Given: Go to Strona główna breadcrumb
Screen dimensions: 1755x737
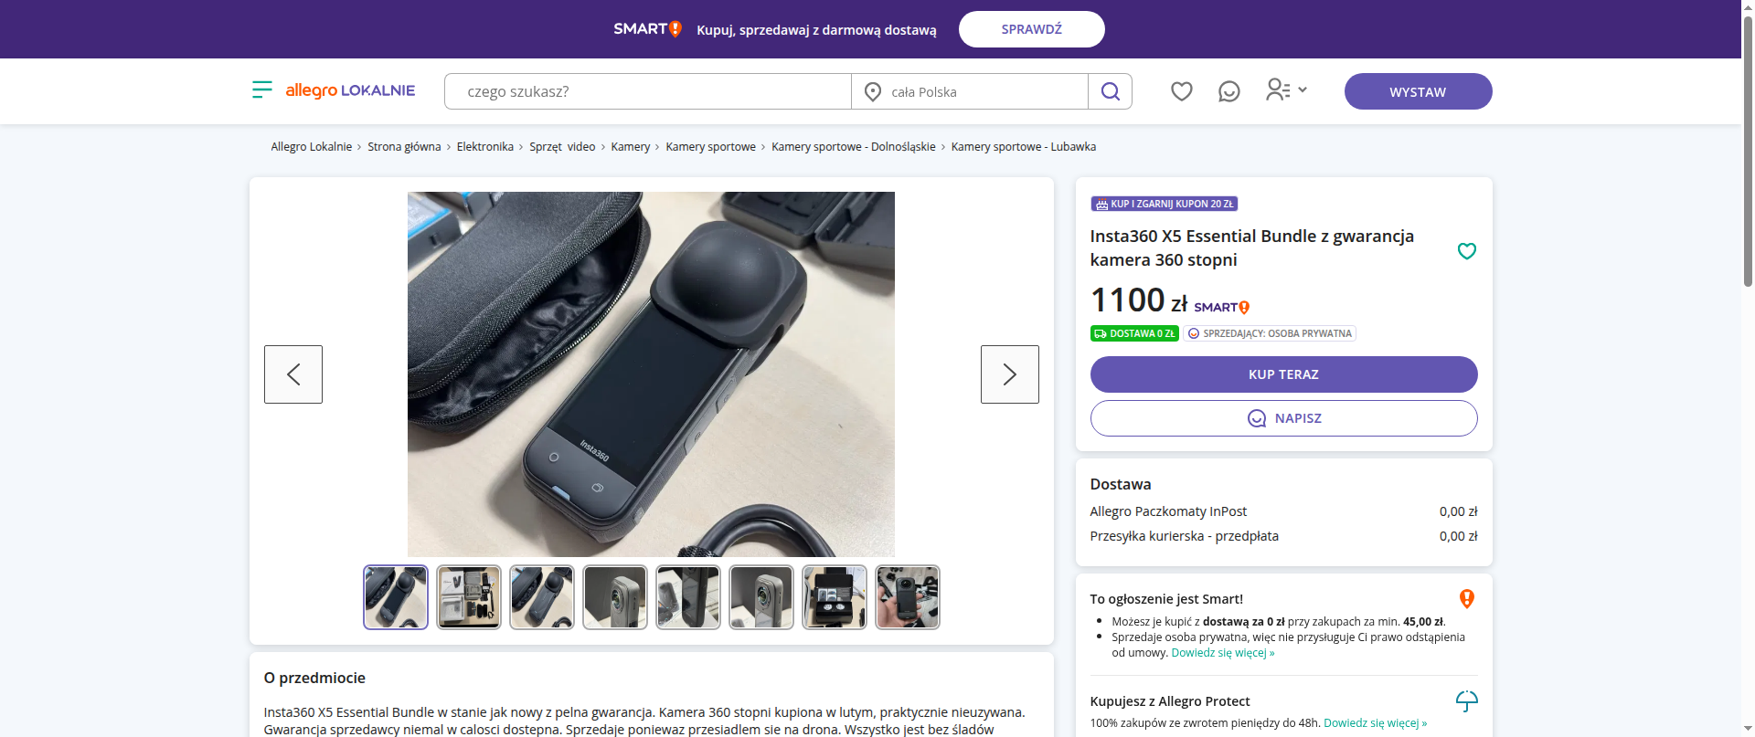Looking at the screenshot, I should click(x=404, y=147).
